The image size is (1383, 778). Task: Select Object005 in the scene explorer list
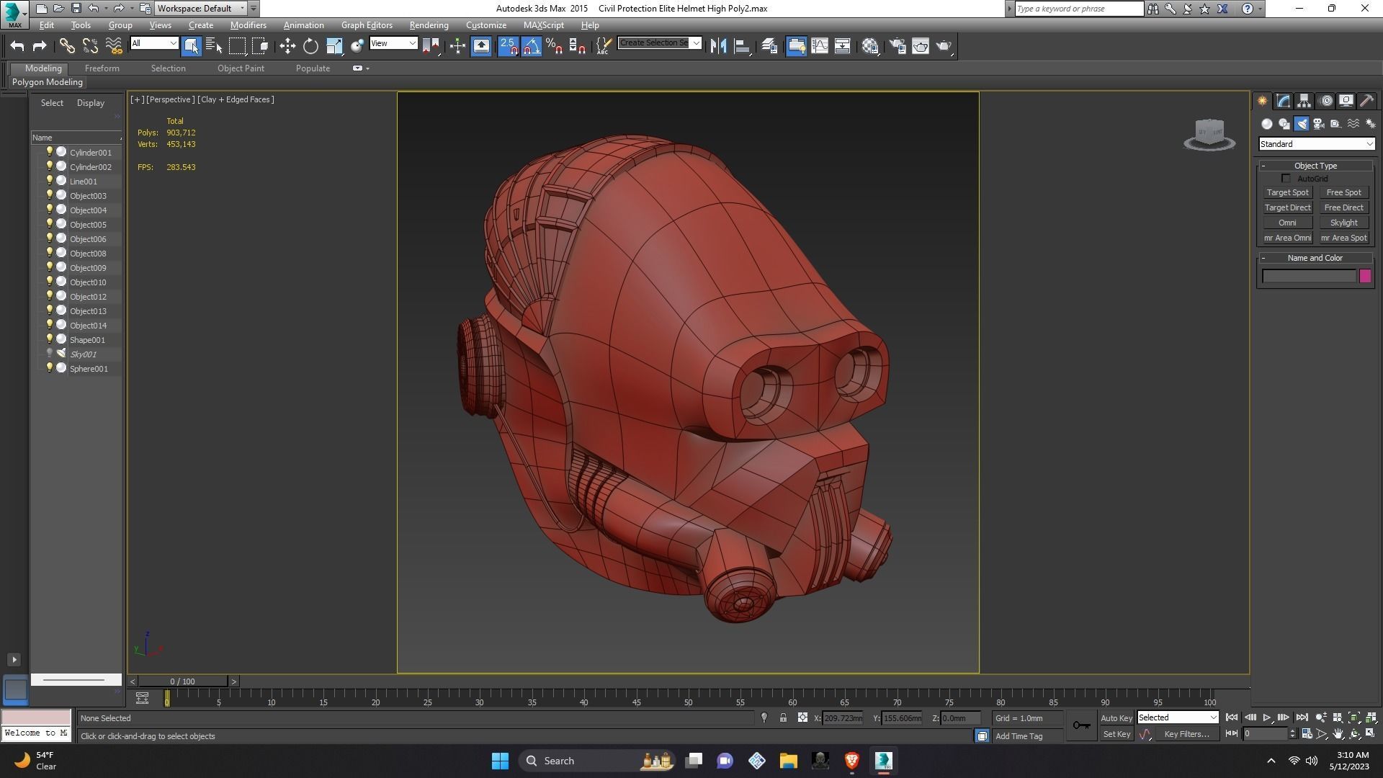click(x=89, y=224)
